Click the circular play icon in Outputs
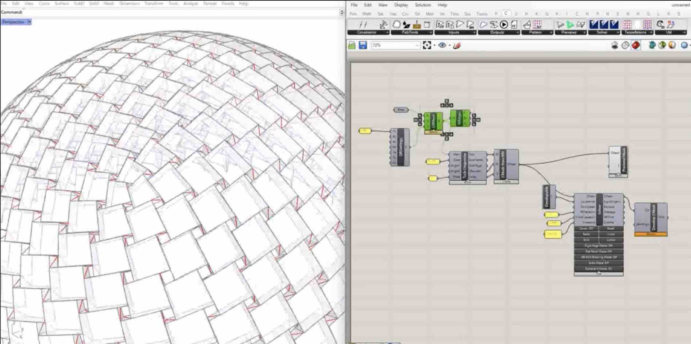 [x=504, y=25]
